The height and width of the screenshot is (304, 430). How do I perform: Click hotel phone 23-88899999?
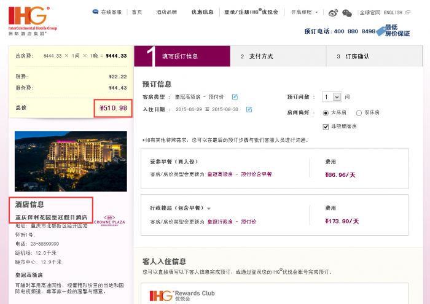click(x=44, y=244)
